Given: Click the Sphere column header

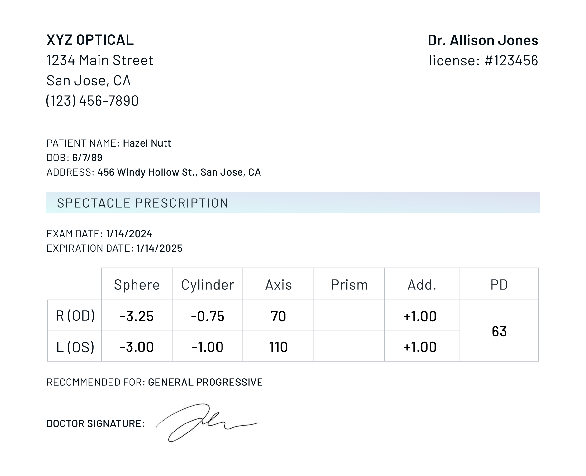Looking at the screenshot, I should (x=137, y=285).
